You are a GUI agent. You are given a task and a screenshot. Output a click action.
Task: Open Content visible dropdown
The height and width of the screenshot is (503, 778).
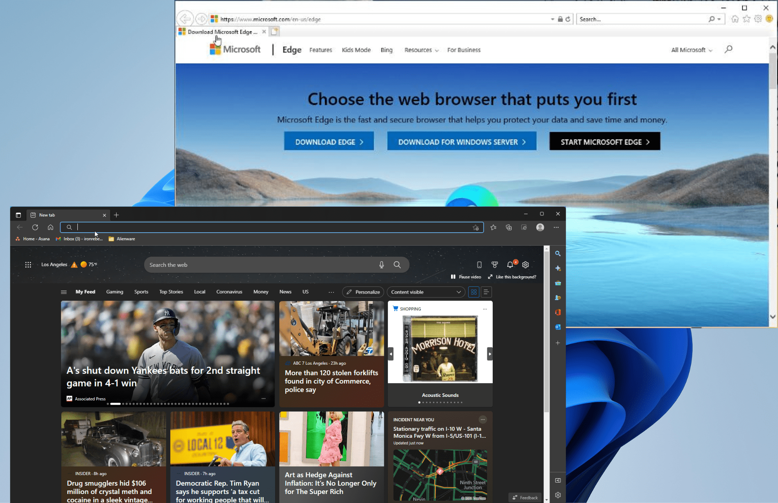click(x=426, y=292)
